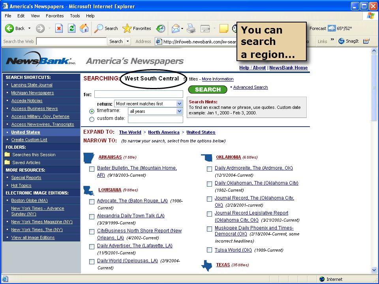379x284 pixels.
Task: Open the Edit menu
Action: 21,16
